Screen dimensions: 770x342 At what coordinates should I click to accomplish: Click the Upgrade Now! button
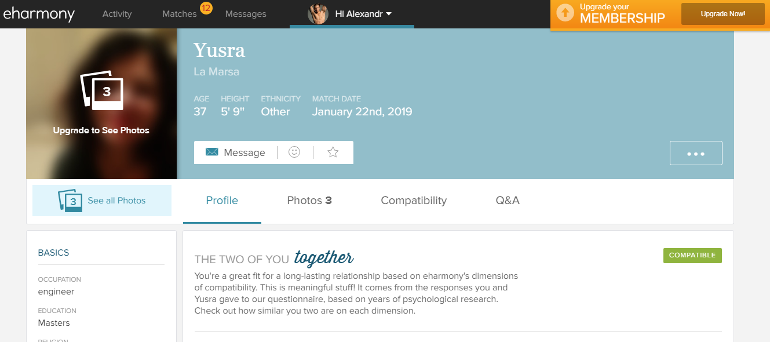pos(723,14)
